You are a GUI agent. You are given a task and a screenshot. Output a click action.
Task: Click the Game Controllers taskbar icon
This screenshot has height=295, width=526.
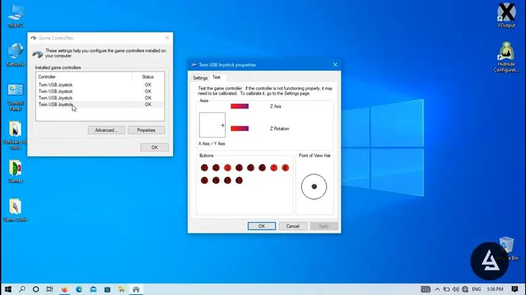coord(136,289)
